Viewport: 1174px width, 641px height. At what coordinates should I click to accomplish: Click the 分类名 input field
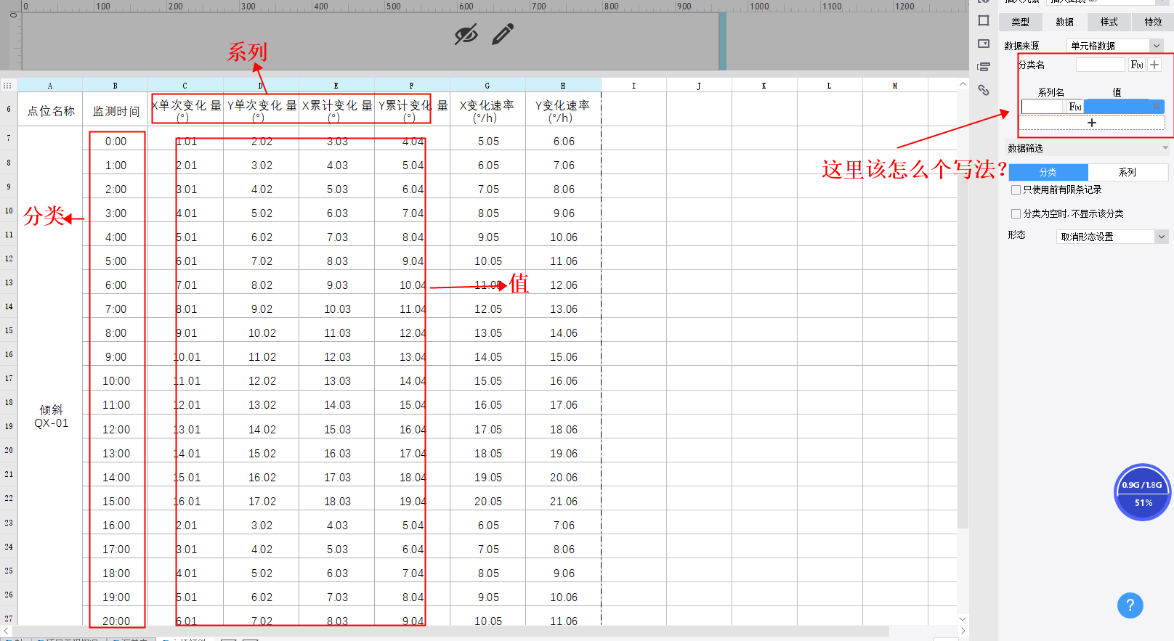pos(1100,65)
